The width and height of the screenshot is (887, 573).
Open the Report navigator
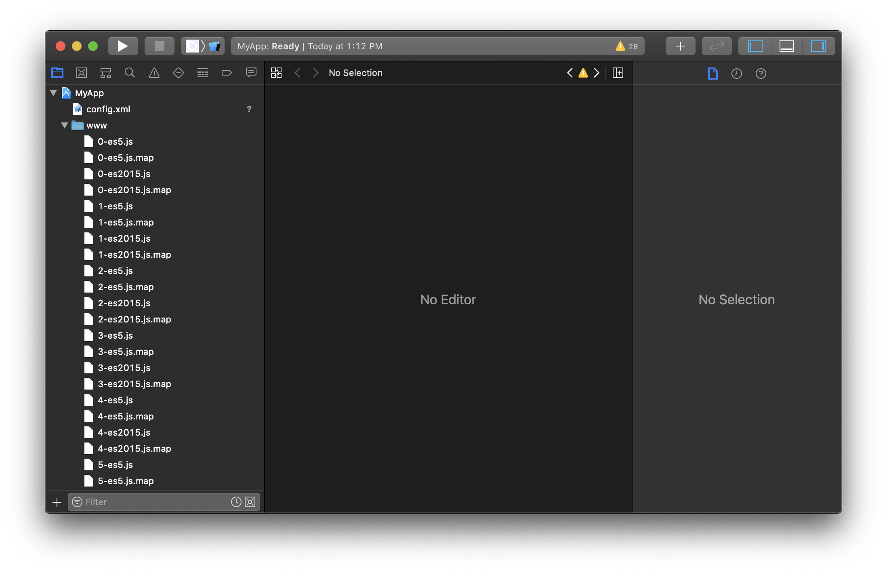coord(251,73)
